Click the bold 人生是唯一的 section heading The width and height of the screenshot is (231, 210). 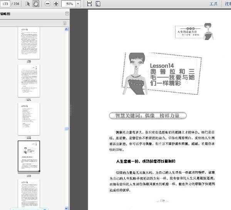[146, 162]
